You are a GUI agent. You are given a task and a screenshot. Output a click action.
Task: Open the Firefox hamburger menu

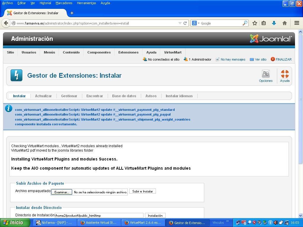(296, 23)
